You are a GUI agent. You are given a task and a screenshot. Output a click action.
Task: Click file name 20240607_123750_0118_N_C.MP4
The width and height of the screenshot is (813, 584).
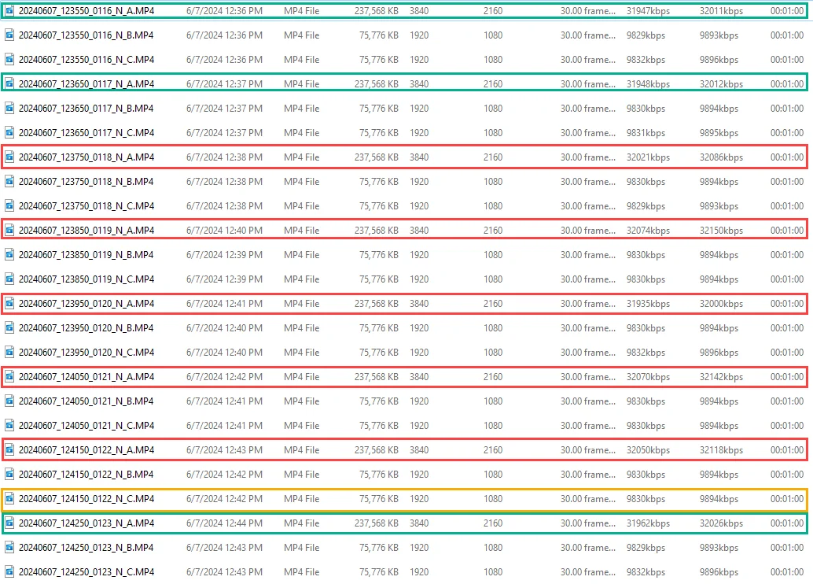point(86,206)
